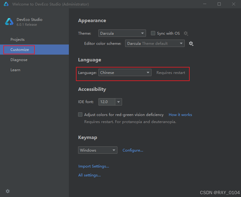Open the editor color scheme gear menu
This screenshot has height=197, width=241.
tap(191, 43)
